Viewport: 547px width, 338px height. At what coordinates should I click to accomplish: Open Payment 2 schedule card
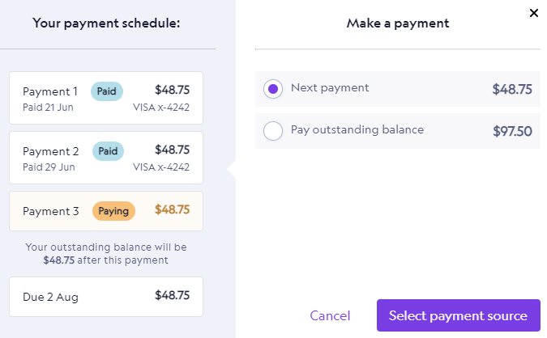pyautogui.click(x=106, y=157)
